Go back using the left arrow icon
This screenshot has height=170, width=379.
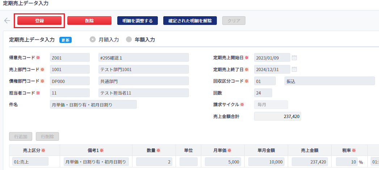[x=7, y=21]
